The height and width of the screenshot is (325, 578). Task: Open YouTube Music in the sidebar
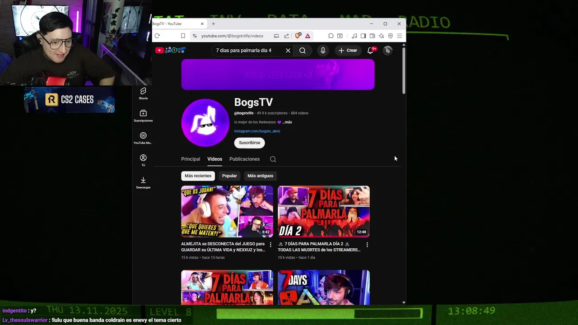pos(143,138)
